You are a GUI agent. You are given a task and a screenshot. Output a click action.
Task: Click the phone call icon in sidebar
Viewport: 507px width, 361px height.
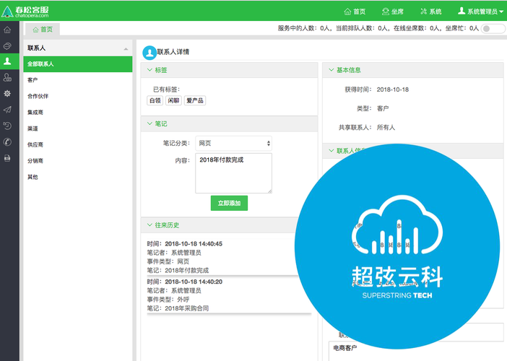click(x=7, y=142)
